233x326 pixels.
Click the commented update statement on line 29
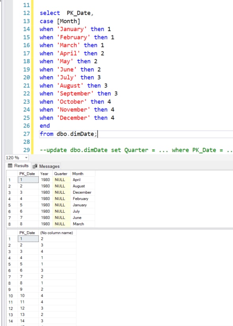pyautogui.click(x=136, y=150)
